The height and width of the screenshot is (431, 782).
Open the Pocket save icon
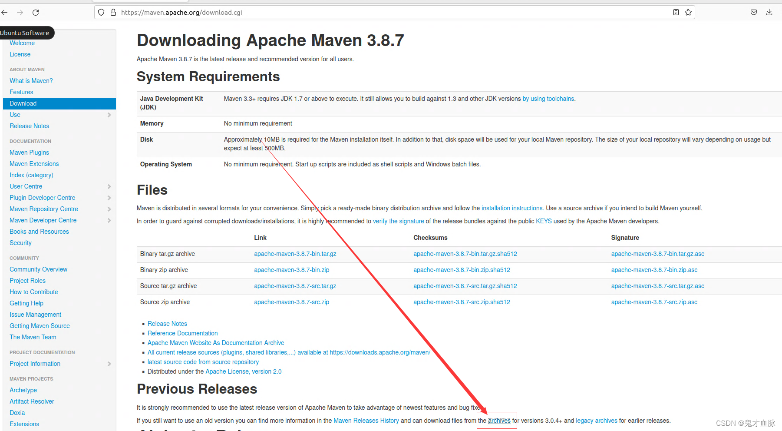click(x=754, y=12)
